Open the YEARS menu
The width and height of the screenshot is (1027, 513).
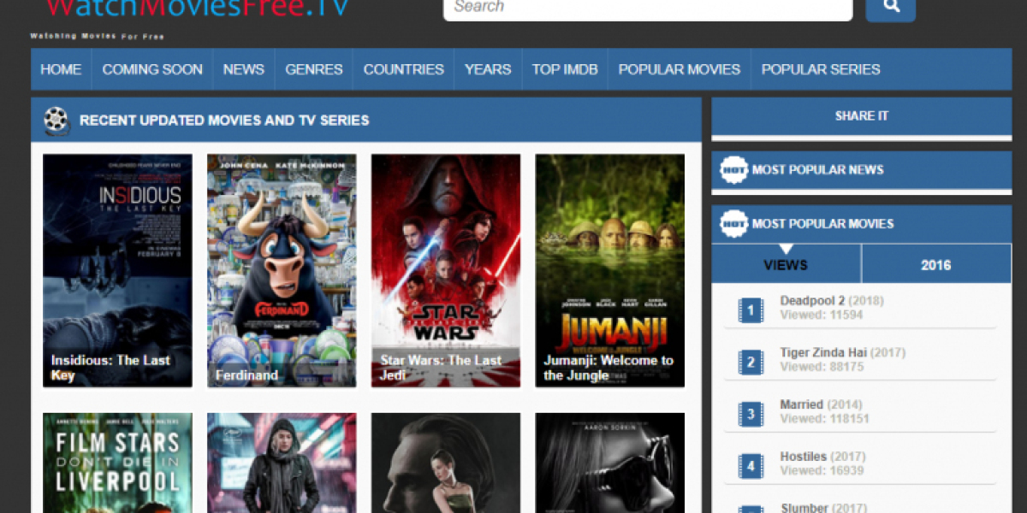488,69
